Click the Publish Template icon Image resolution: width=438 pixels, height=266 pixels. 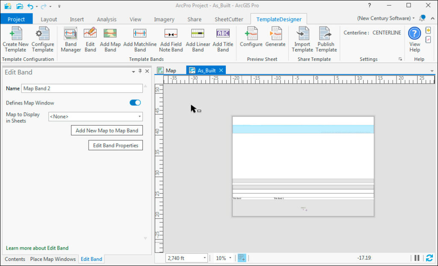326,34
